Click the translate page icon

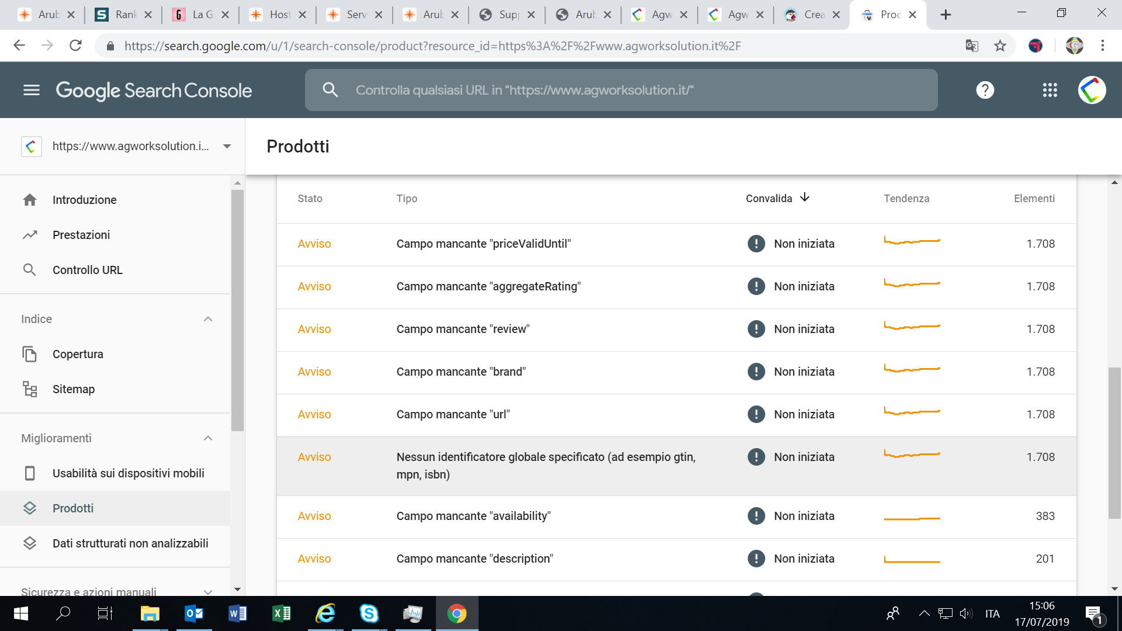coord(972,46)
